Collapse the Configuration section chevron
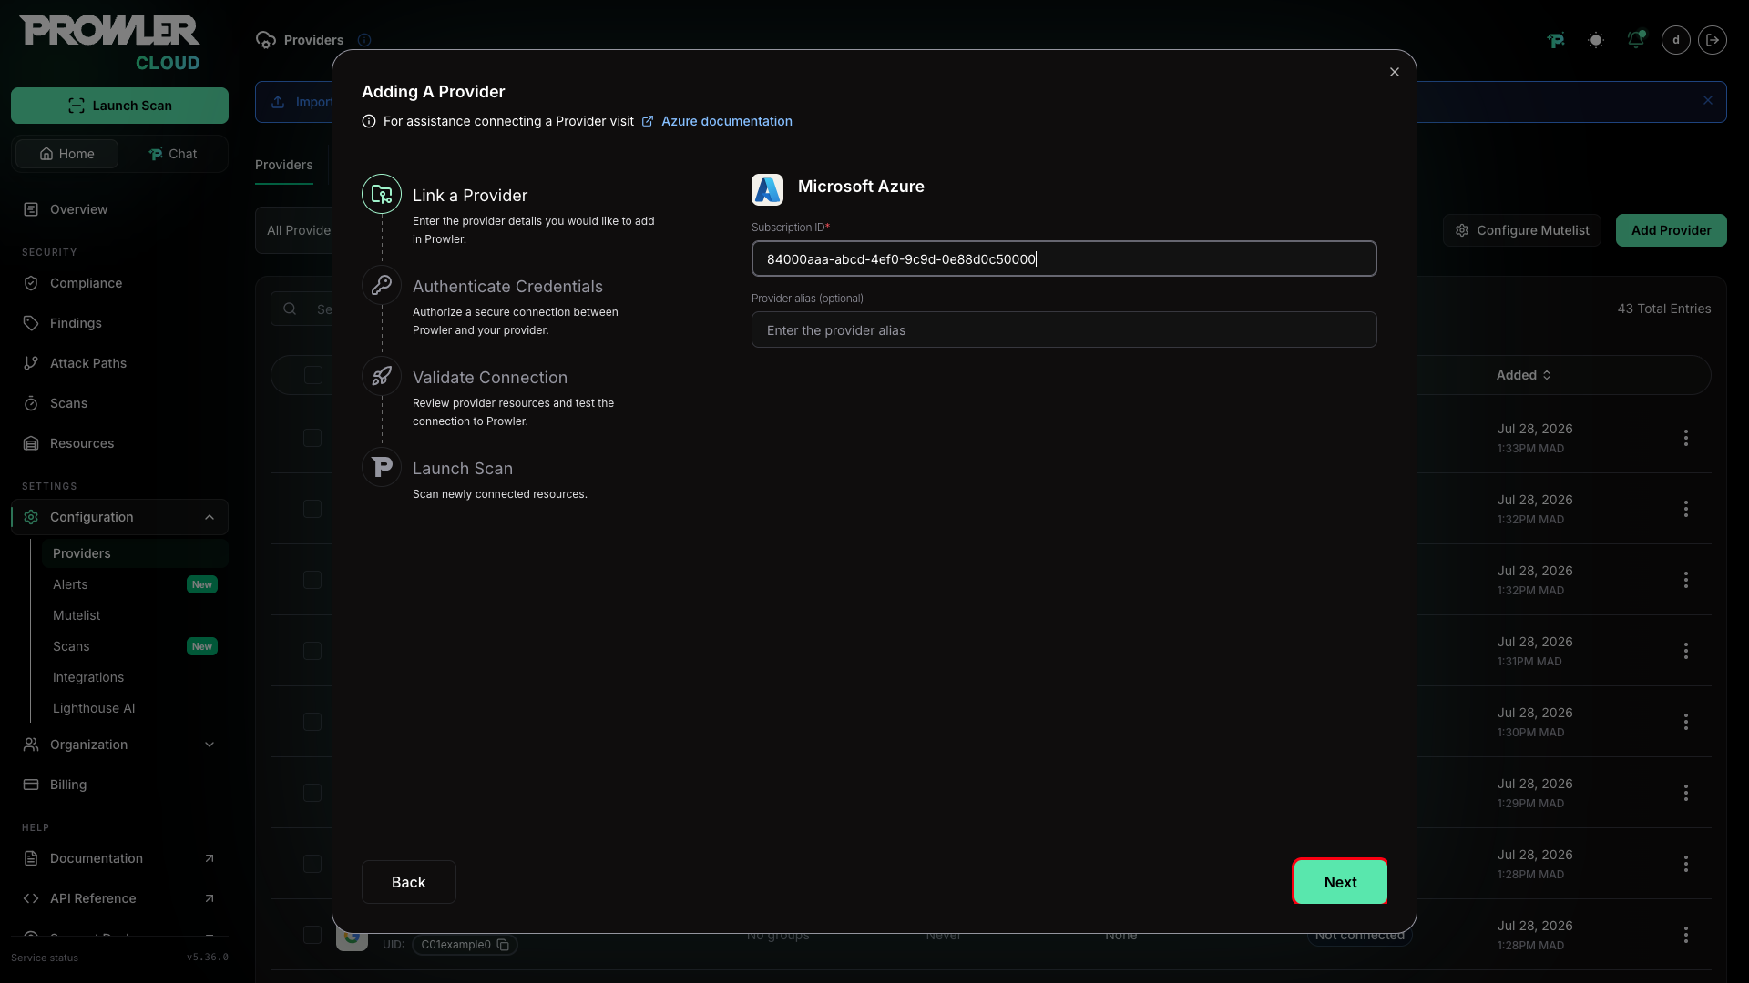The image size is (1749, 983). coord(210,517)
